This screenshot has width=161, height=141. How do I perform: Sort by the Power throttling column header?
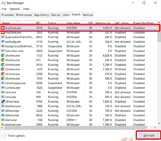click(144, 23)
